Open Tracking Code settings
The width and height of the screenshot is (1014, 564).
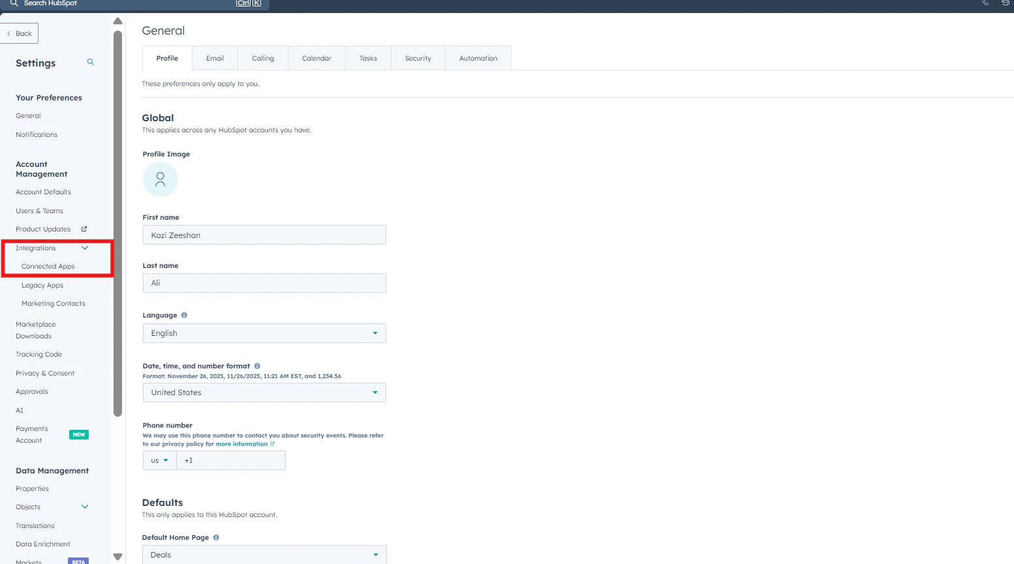(x=38, y=354)
